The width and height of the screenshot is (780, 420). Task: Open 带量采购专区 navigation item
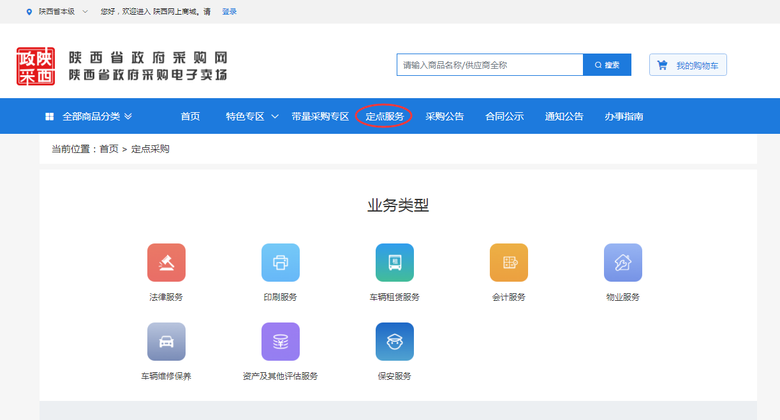(x=320, y=117)
